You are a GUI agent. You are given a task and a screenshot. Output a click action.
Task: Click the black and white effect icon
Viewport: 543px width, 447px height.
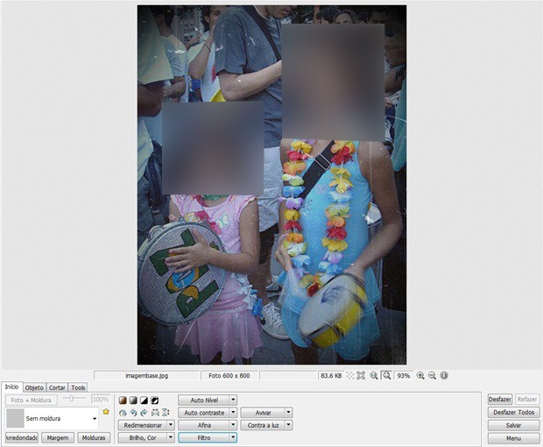tap(144, 401)
